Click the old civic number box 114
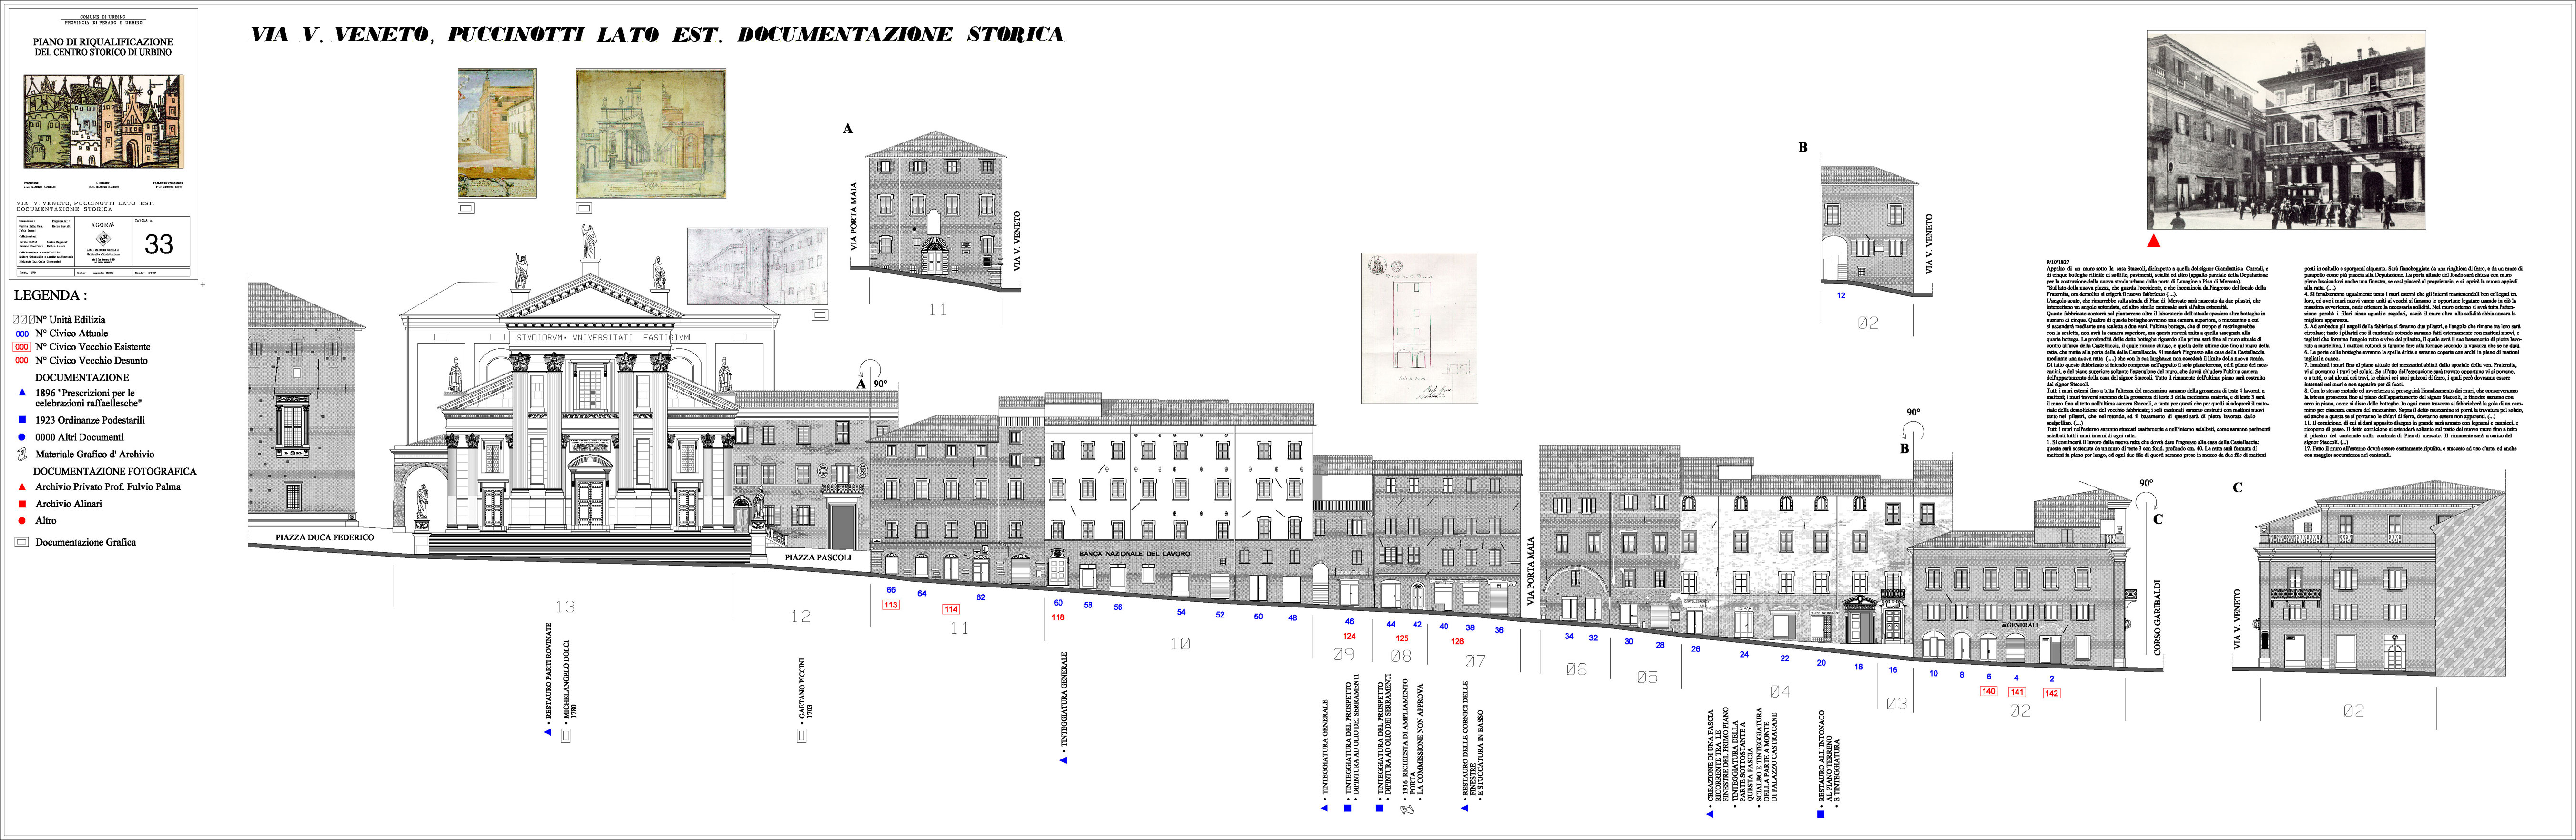Screen dimensions: 2576x840 [x=950, y=609]
